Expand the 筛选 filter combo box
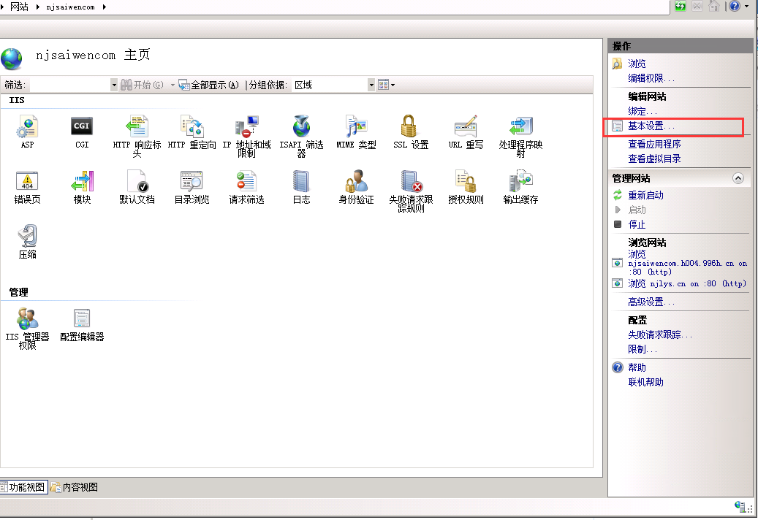 [x=113, y=85]
